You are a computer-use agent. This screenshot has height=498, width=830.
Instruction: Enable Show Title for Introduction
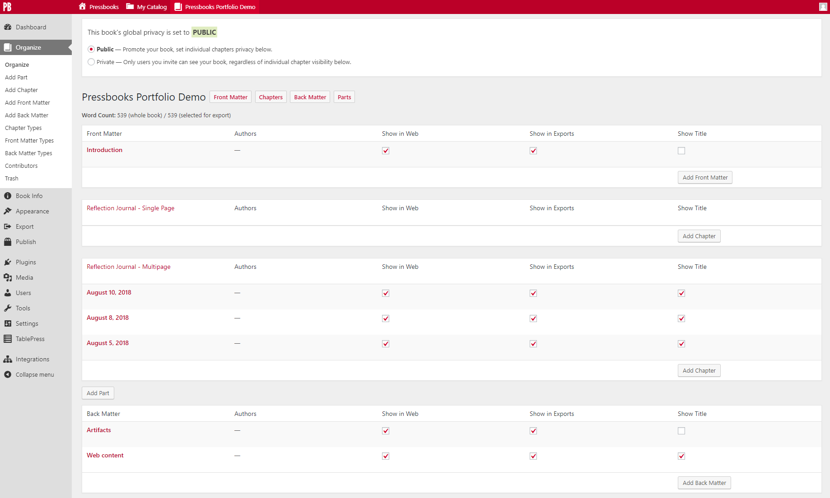[681, 151]
